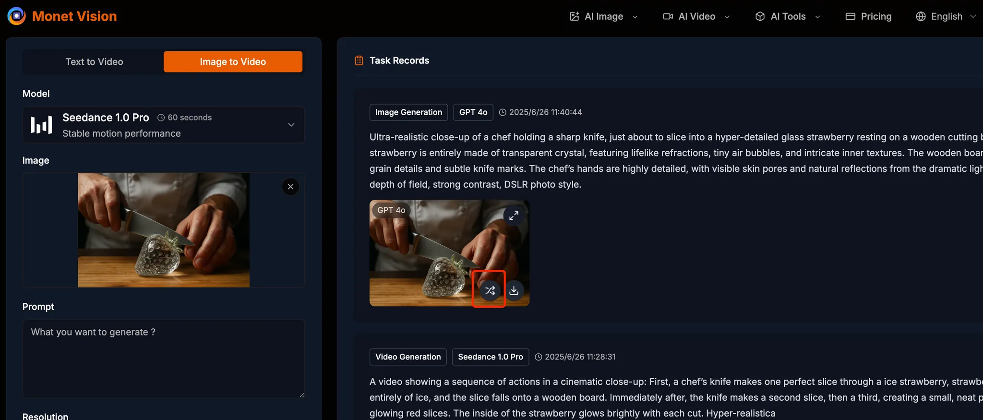983x420 pixels.
Task: Click the 'Prompt' section label
Action: [x=38, y=307]
